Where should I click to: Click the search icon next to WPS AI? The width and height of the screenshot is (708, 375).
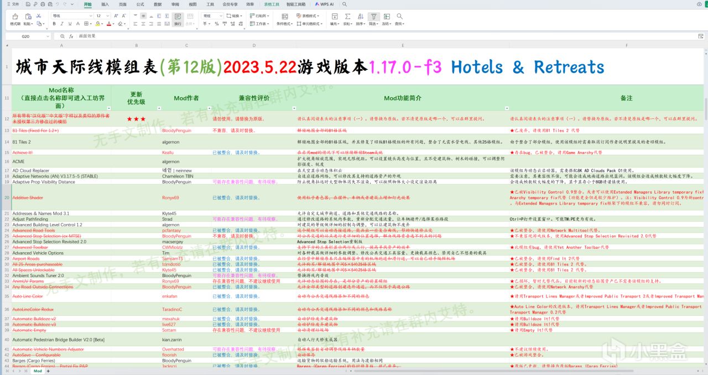pyautogui.click(x=344, y=4)
